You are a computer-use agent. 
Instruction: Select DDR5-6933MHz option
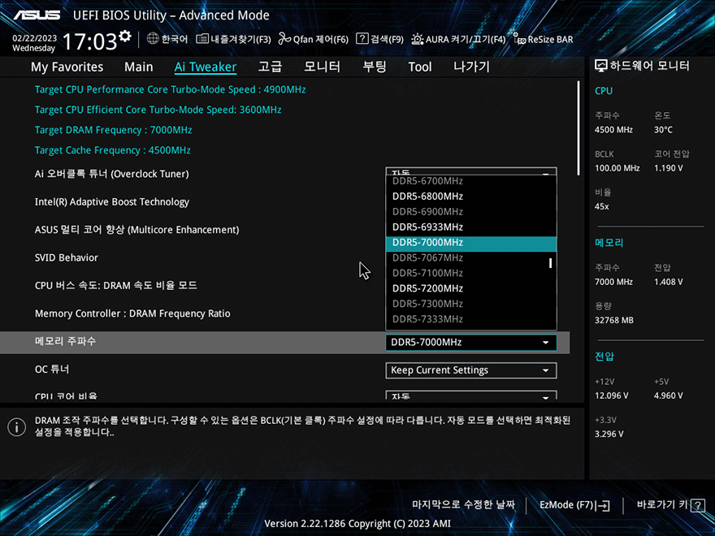[471, 227]
